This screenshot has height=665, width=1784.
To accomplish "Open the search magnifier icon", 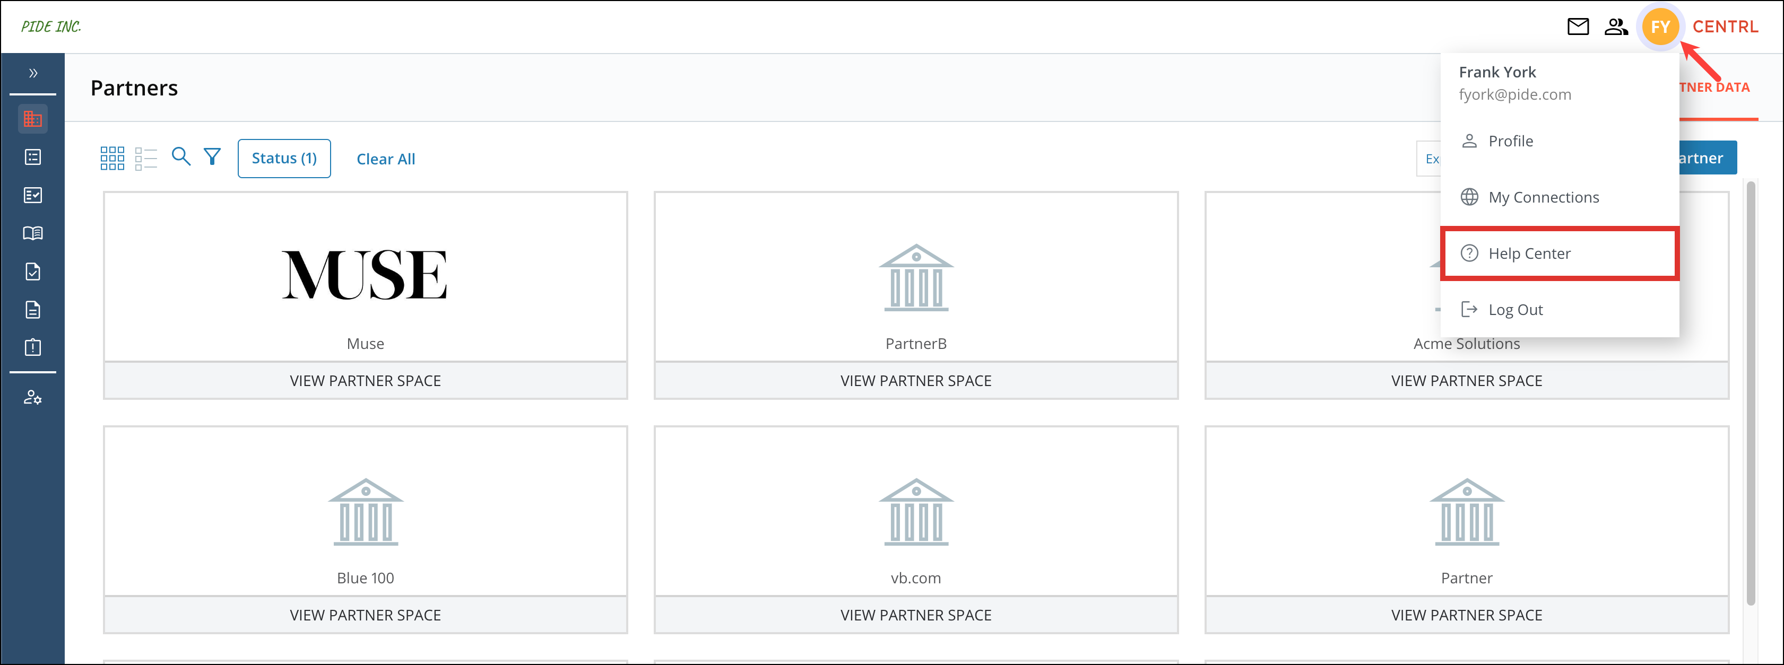I will [181, 156].
